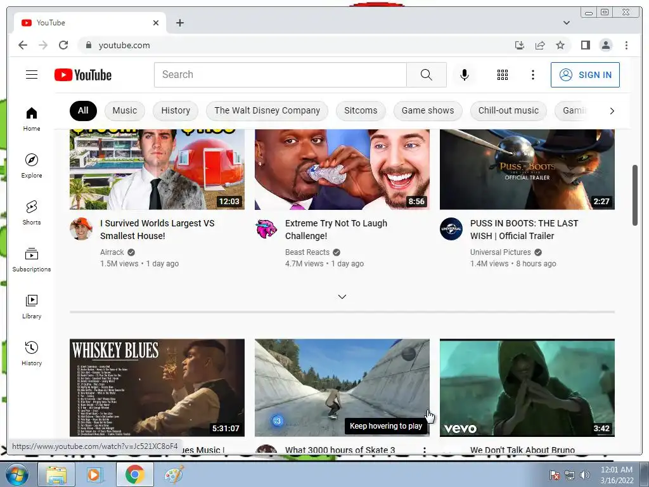This screenshot has height=487, width=649.
Task: Expand trending section with down chevron
Action: [342, 297]
